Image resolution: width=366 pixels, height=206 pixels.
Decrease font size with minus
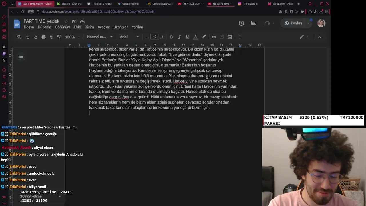147,37
